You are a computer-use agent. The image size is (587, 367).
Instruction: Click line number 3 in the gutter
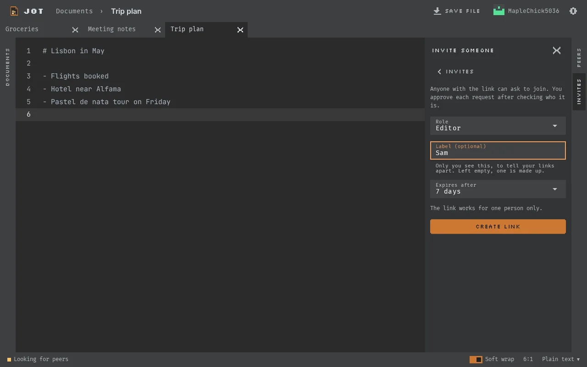pyautogui.click(x=28, y=76)
